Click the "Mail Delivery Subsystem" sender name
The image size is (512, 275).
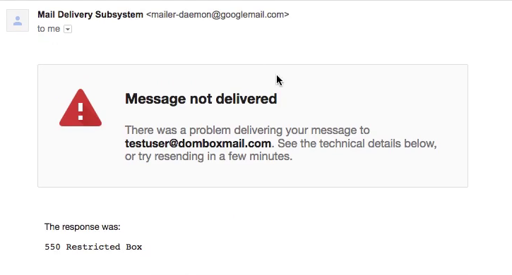pos(90,15)
